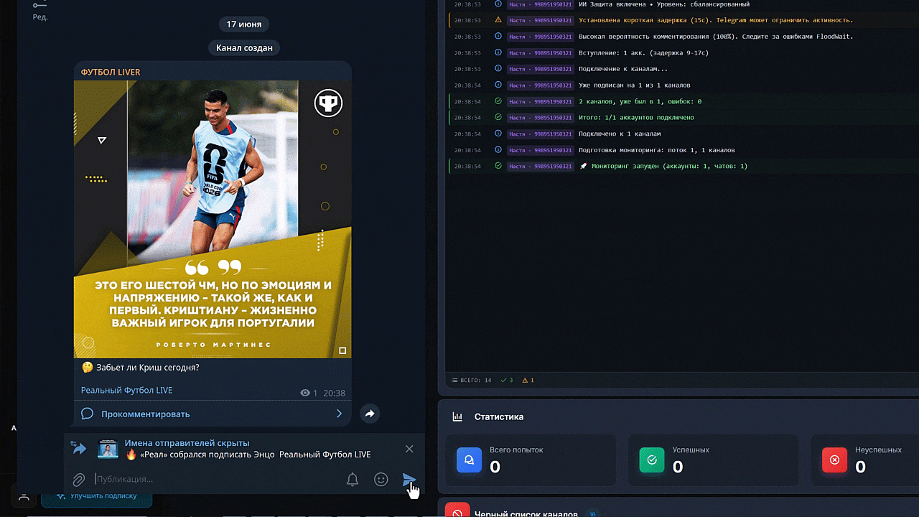919x517 pixels.
Task: Click the paperclip attach file icon
Action: [x=79, y=480]
